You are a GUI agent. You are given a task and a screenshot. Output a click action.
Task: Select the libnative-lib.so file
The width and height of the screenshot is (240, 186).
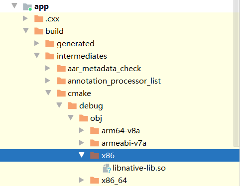[x=139, y=168]
